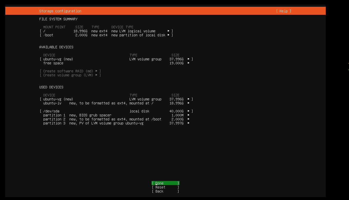Click the "USED DEVICES" heading
Screen dimensions: 349x200
coord(51,87)
